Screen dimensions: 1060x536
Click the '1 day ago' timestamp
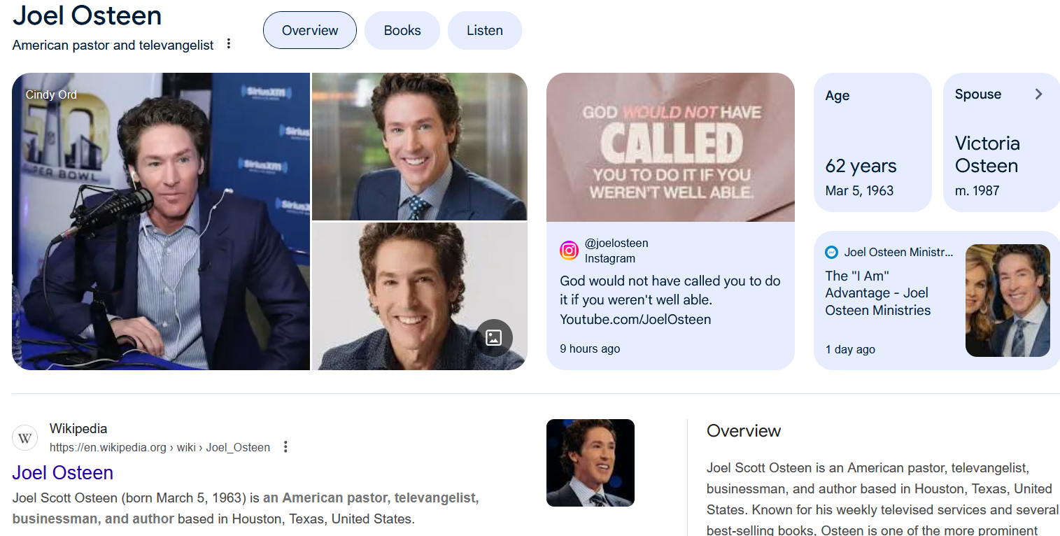click(x=850, y=349)
